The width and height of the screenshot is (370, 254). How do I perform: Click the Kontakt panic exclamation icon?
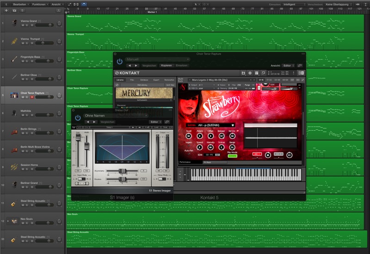click(x=294, y=73)
